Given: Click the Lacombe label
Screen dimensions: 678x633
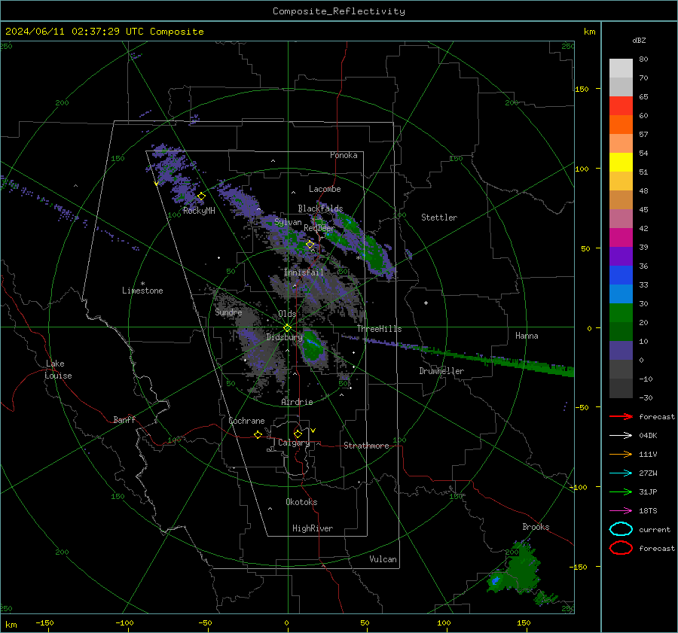Looking at the screenshot, I should [x=325, y=189].
